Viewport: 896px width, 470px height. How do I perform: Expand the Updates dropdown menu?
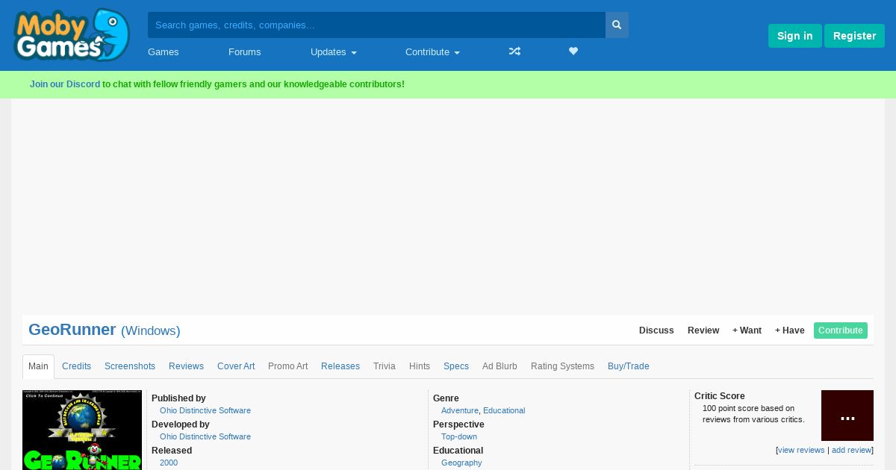(x=334, y=51)
